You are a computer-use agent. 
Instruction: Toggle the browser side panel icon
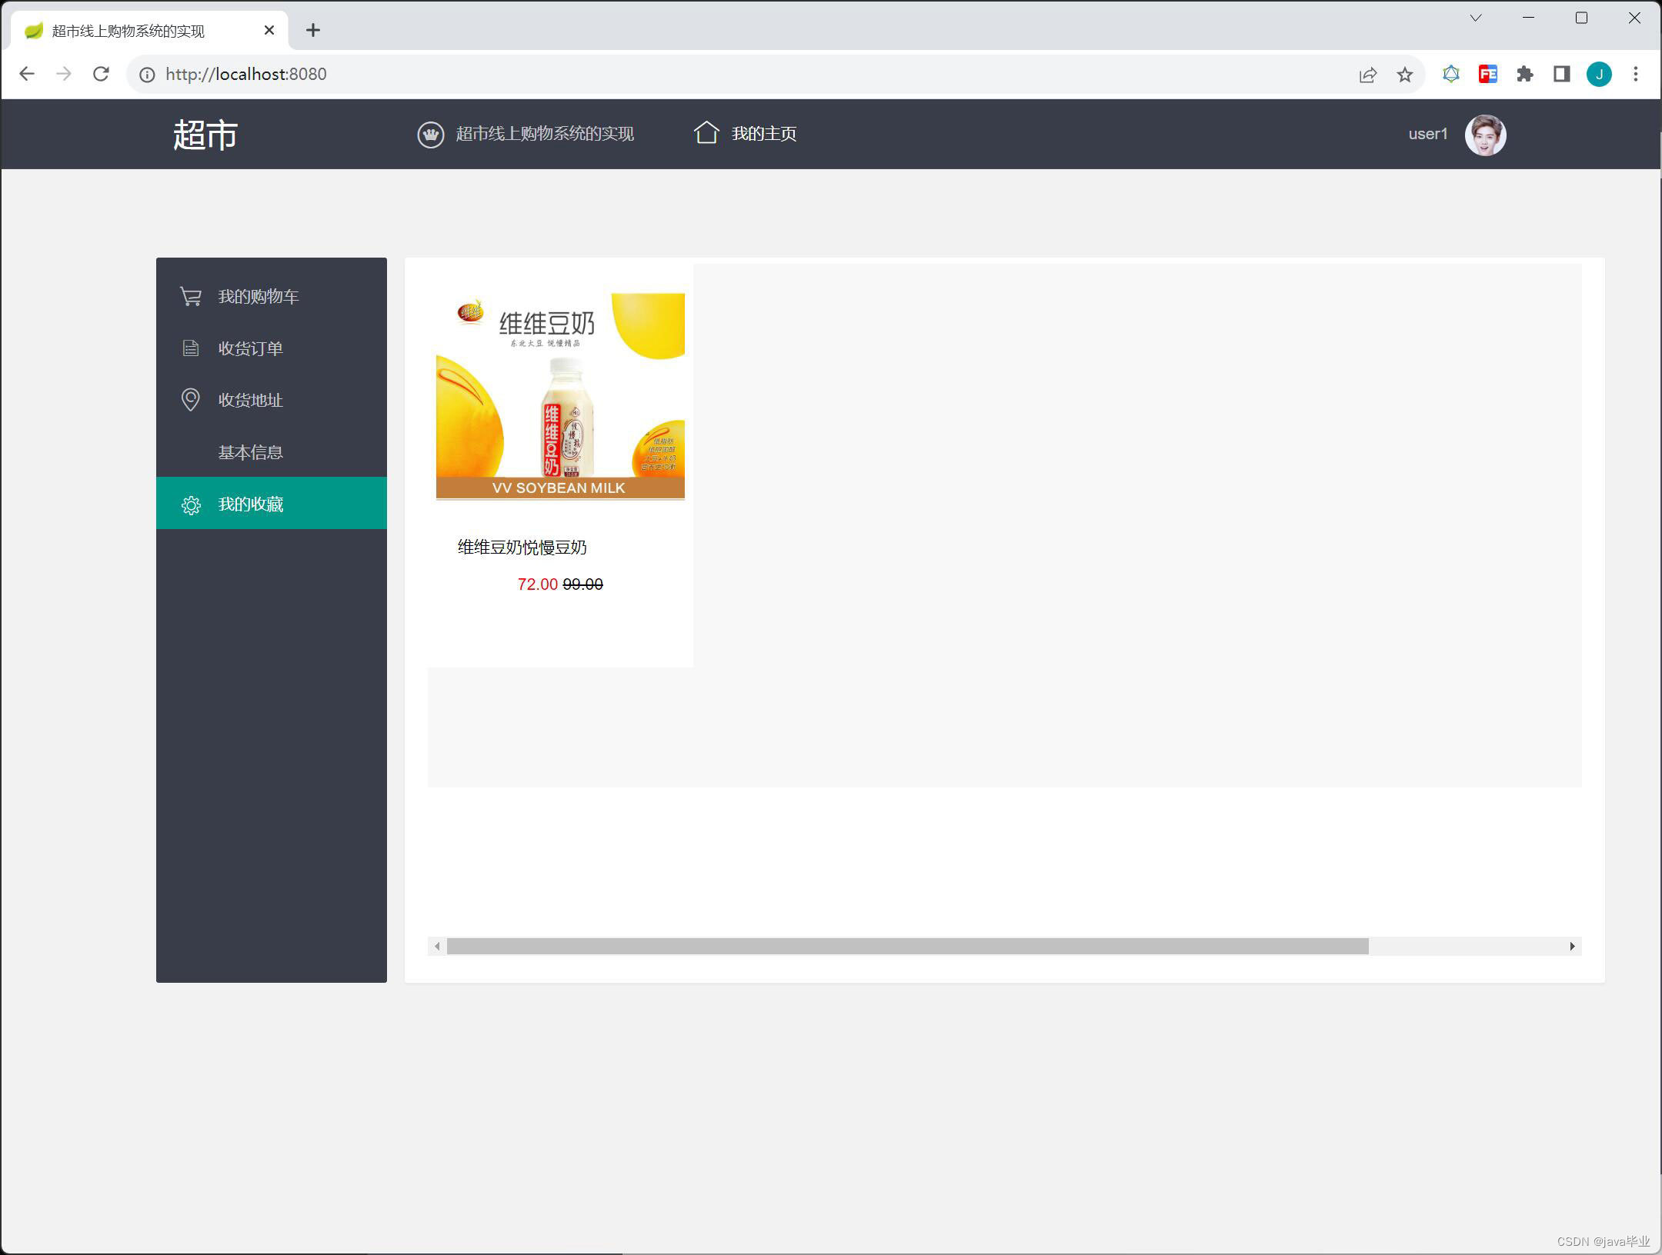coord(1561,74)
